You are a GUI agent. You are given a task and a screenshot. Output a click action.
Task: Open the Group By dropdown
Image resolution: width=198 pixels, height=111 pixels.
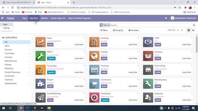[118, 30]
